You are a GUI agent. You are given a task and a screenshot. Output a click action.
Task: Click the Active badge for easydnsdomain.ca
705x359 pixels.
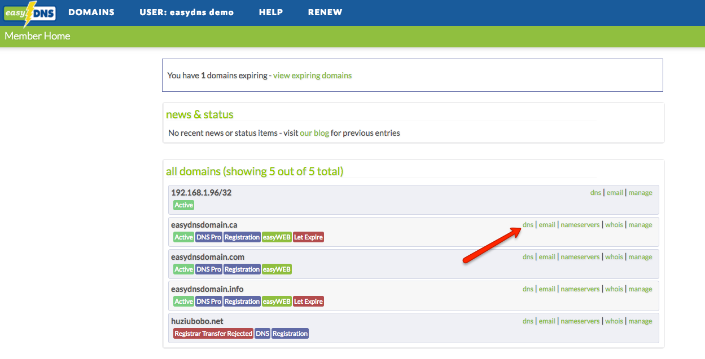[x=183, y=237]
